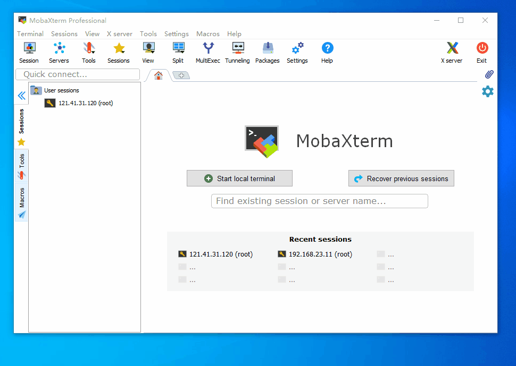Click the paperclip attach icon

[489, 74]
